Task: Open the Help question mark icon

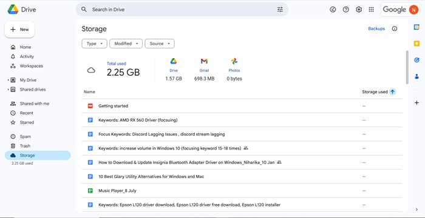Action: click(x=346, y=10)
